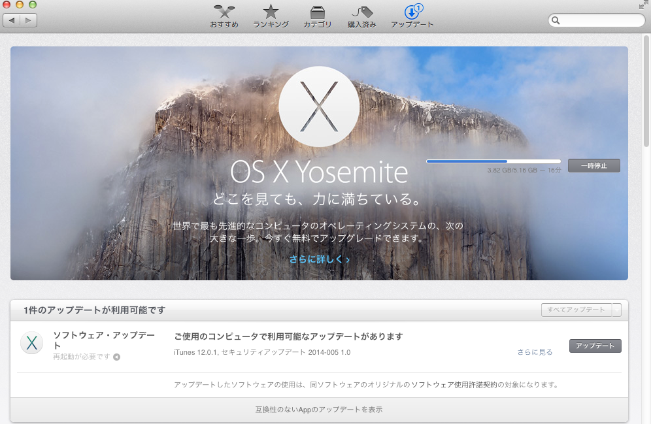Click the restart-required arrow icon
This screenshot has width=651, height=424.
pos(116,357)
